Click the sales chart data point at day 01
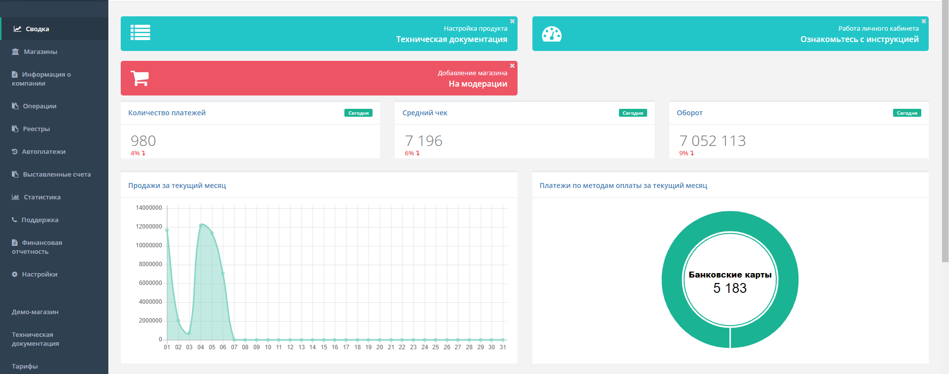The width and height of the screenshot is (949, 374). point(167,230)
